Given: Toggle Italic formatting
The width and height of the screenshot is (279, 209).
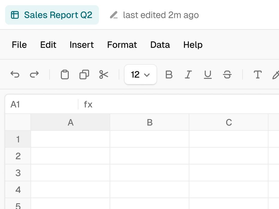Looking at the screenshot, I should pos(188,74).
